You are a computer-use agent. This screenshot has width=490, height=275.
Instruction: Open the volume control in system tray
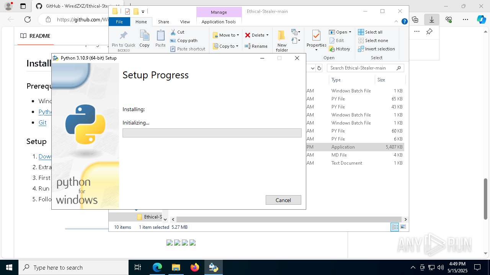[441, 267]
